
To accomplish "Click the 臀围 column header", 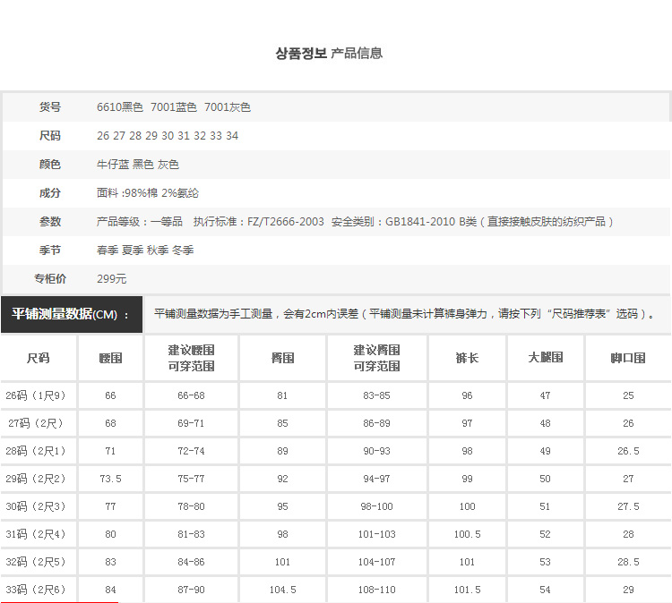I will (x=282, y=358).
